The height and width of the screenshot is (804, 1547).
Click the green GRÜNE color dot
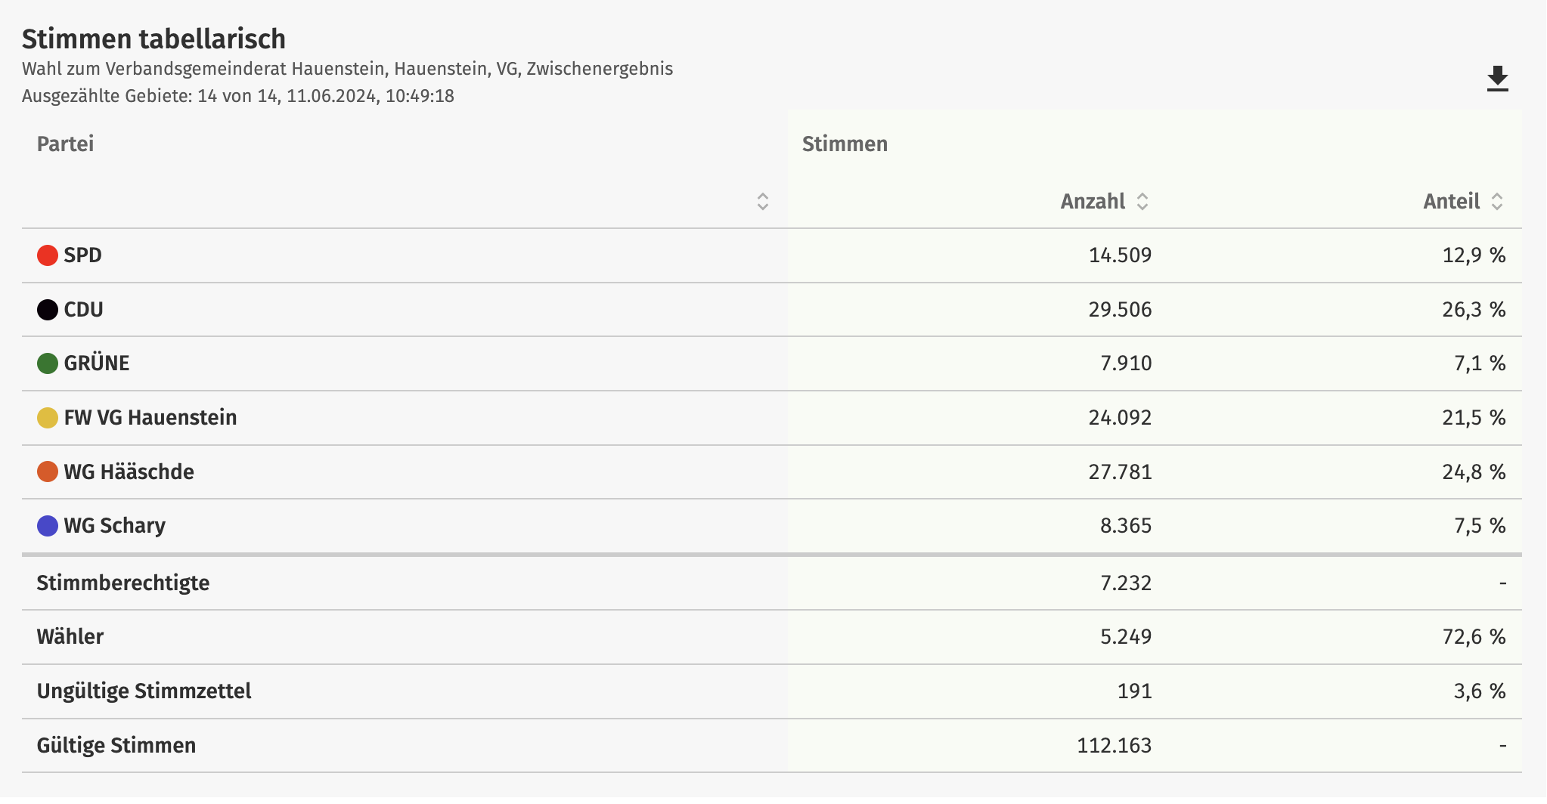click(48, 363)
